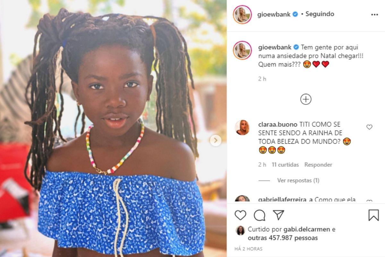Image resolution: width=385 pixels, height=257 pixels.
Task: Open gabriellaferreira_a's profile name
Action: click(x=286, y=199)
